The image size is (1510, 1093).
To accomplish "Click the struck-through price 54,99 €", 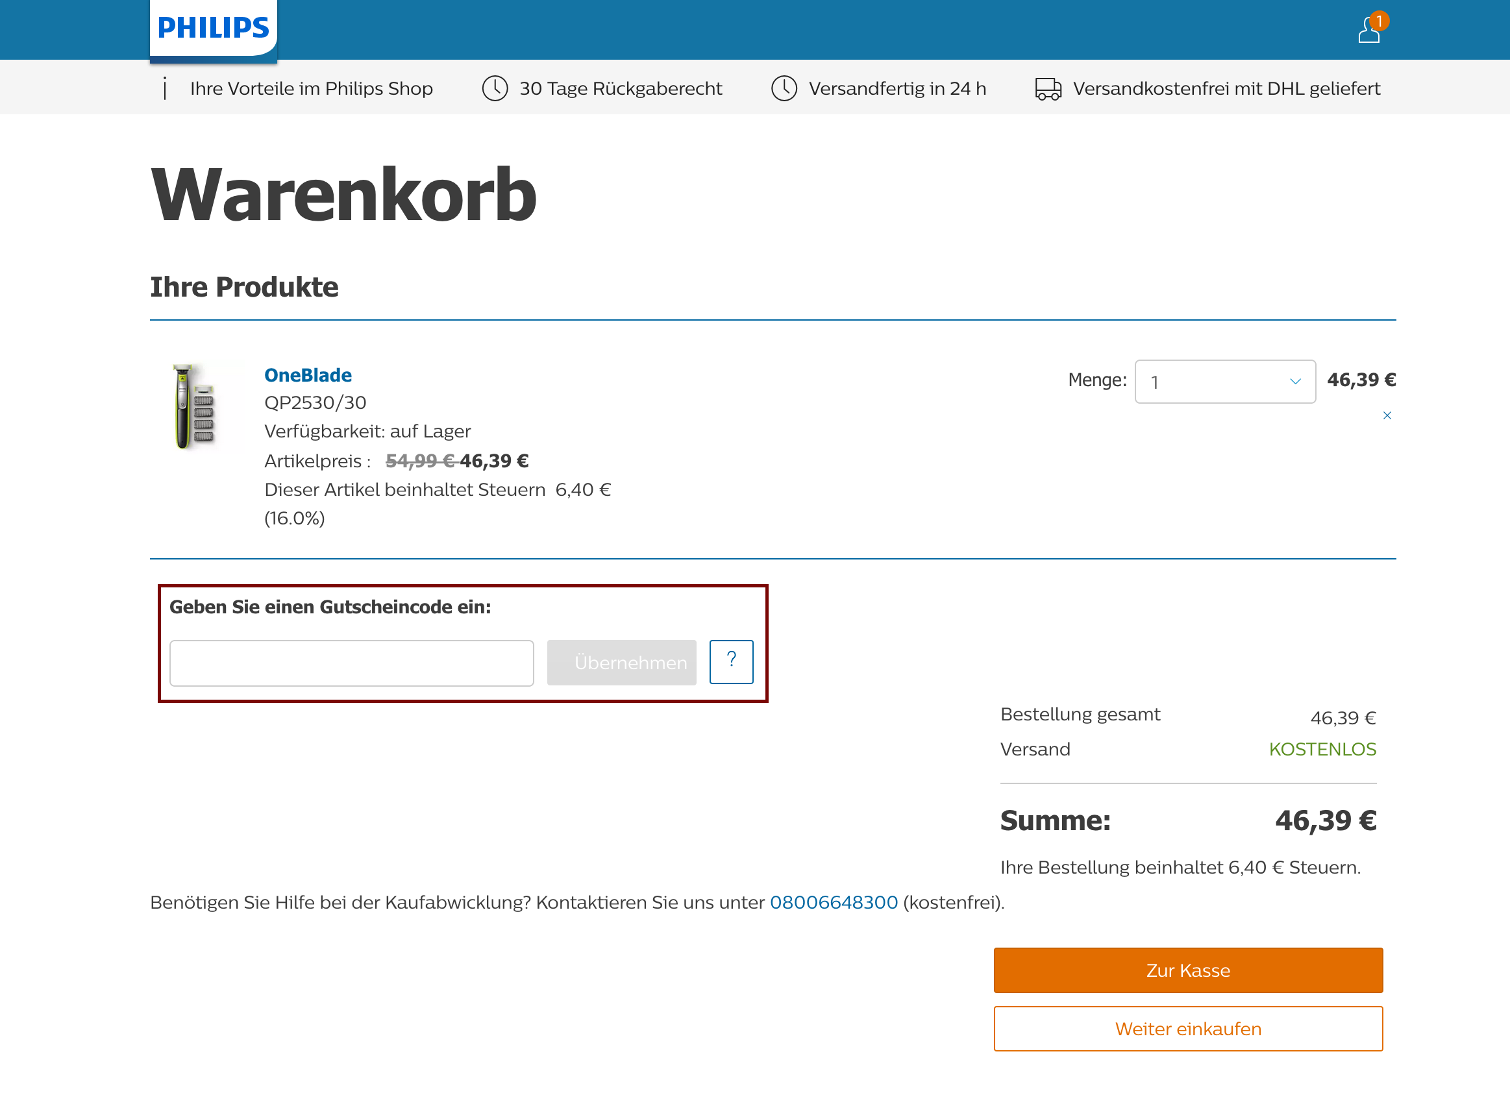I will coord(420,461).
